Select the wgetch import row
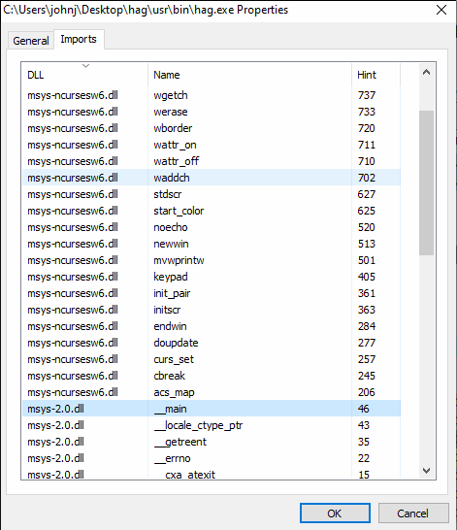The height and width of the screenshot is (530, 457). tap(212, 95)
